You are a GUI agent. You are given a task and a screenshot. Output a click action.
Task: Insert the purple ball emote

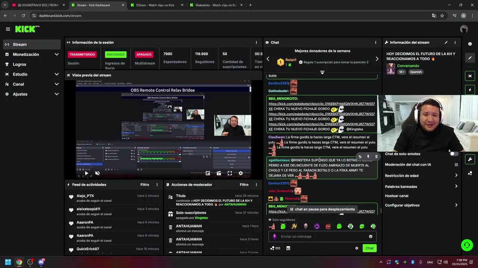pyautogui.click(x=317, y=226)
